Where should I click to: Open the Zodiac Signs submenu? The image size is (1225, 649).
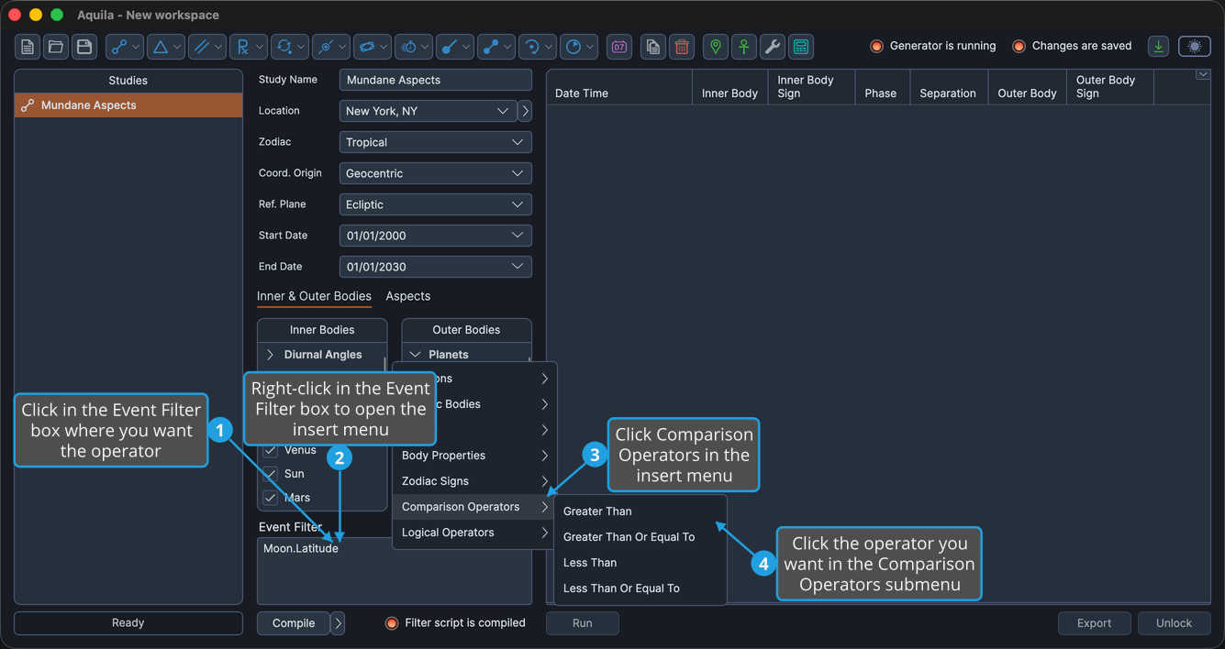click(474, 481)
